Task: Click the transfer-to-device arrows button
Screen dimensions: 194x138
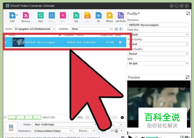Action: click(114, 131)
